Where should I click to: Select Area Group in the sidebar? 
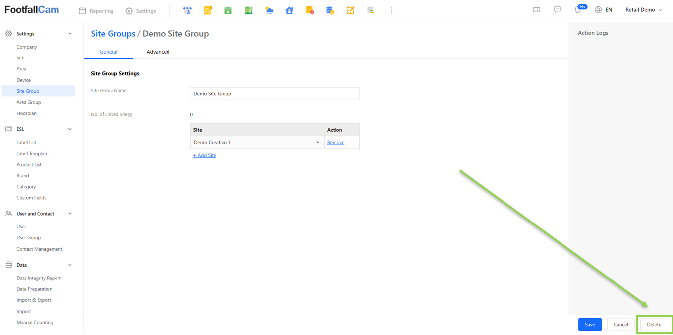[29, 102]
